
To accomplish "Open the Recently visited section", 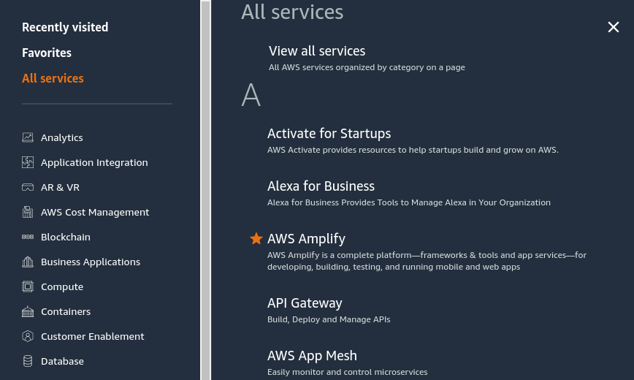I will [65, 27].
